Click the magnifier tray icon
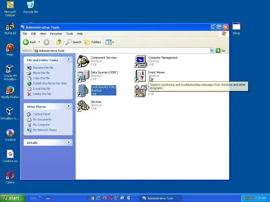 tap(250, 198)
